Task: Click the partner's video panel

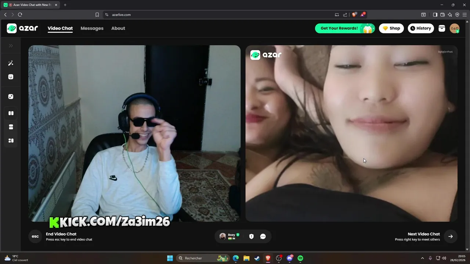Action: [351, 133]
